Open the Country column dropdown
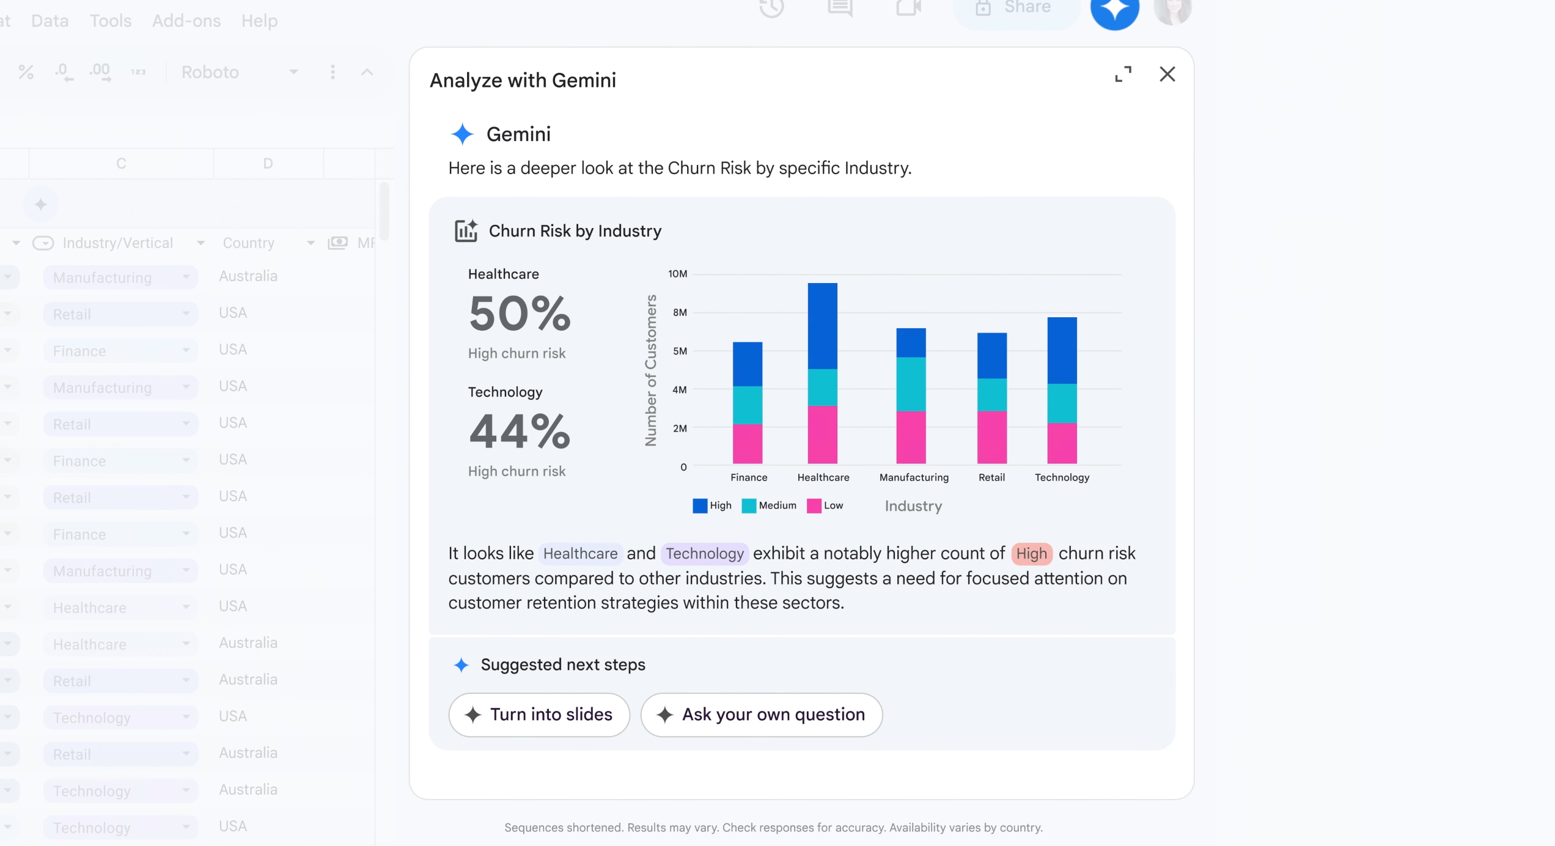The width and height of the screenshot is (1555, 846). pyautogui.click(x=309, y=243)
